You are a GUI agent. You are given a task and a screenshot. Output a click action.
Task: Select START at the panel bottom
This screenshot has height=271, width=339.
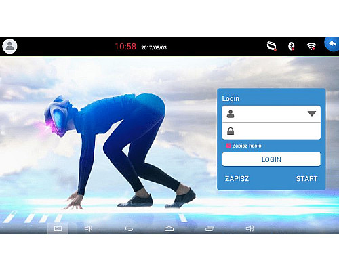[x=306, y=179]
